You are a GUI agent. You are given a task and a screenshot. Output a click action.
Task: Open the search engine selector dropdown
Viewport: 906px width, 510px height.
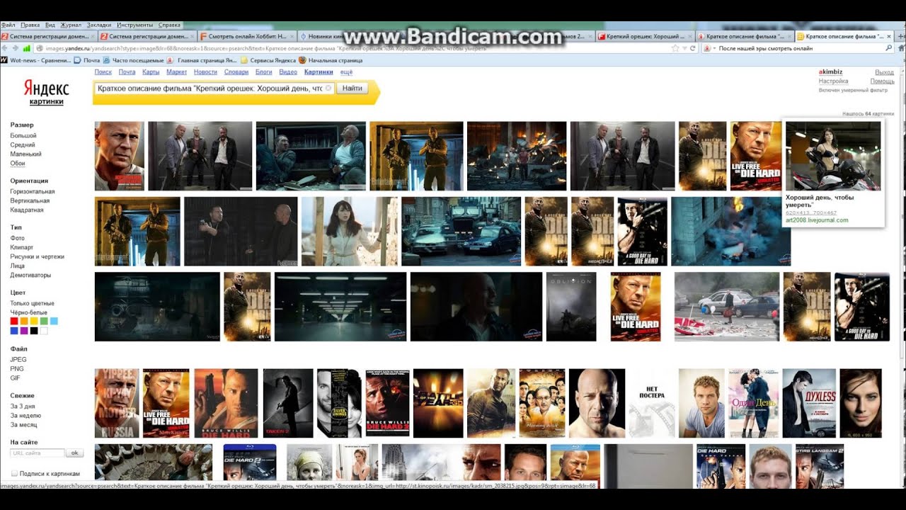coord(710,48)
